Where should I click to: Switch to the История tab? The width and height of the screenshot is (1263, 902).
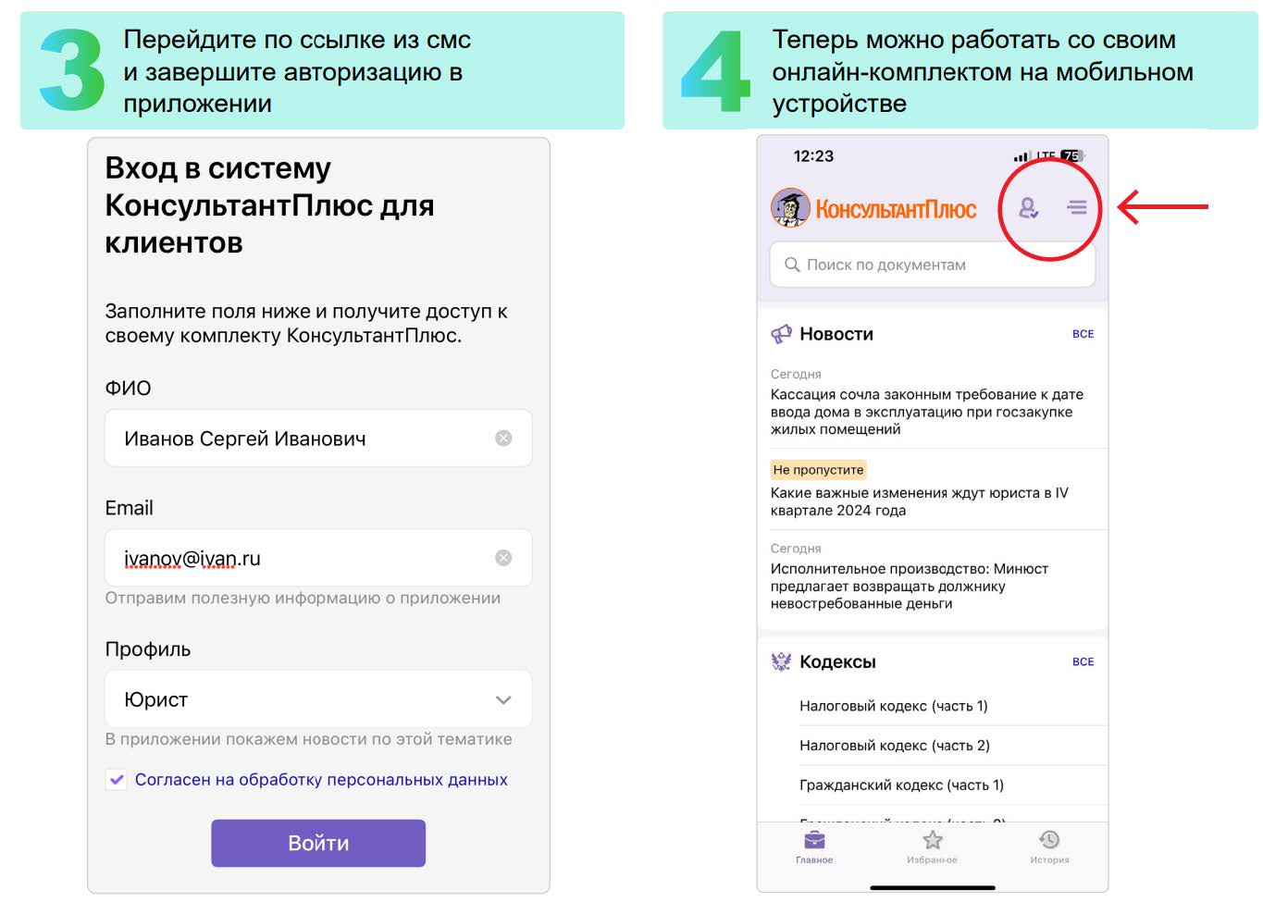(x=1049, y=847)
